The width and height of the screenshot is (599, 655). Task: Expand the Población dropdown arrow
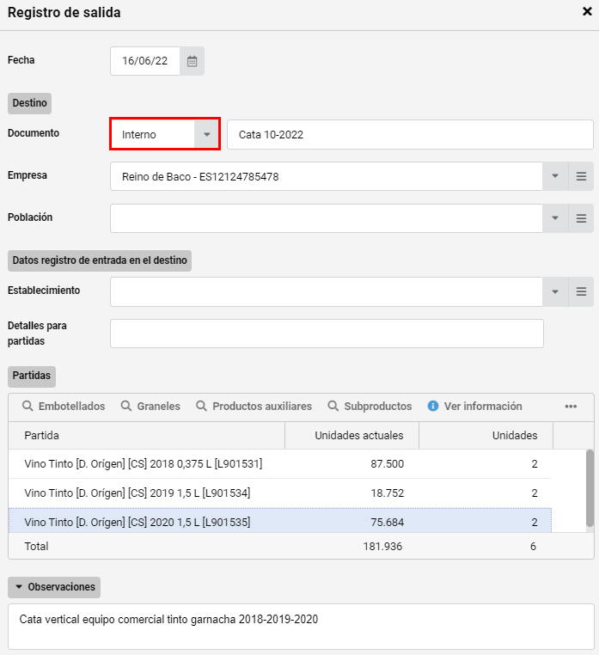coord(555,218)
